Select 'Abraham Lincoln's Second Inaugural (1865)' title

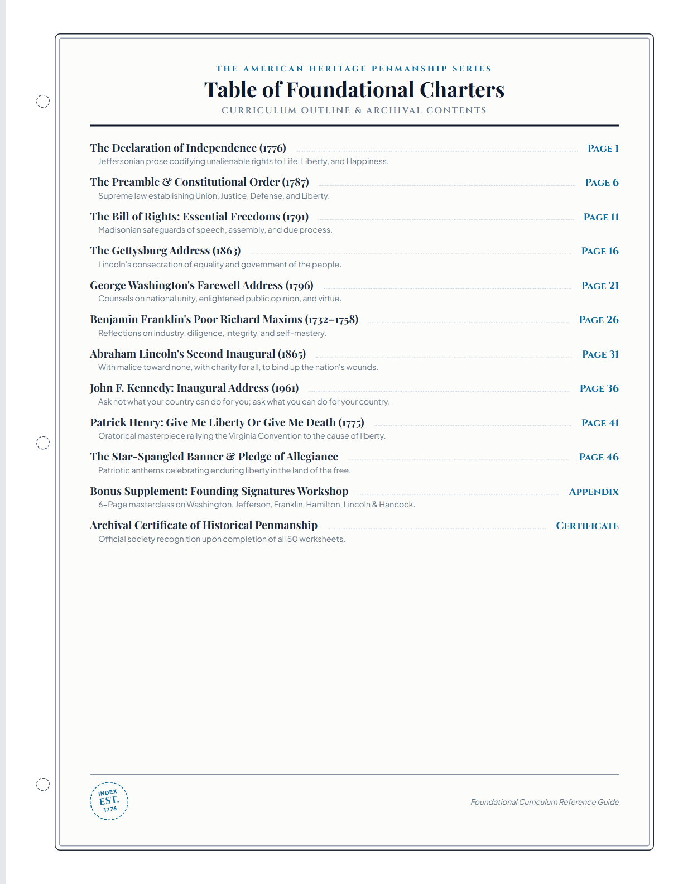198,354
